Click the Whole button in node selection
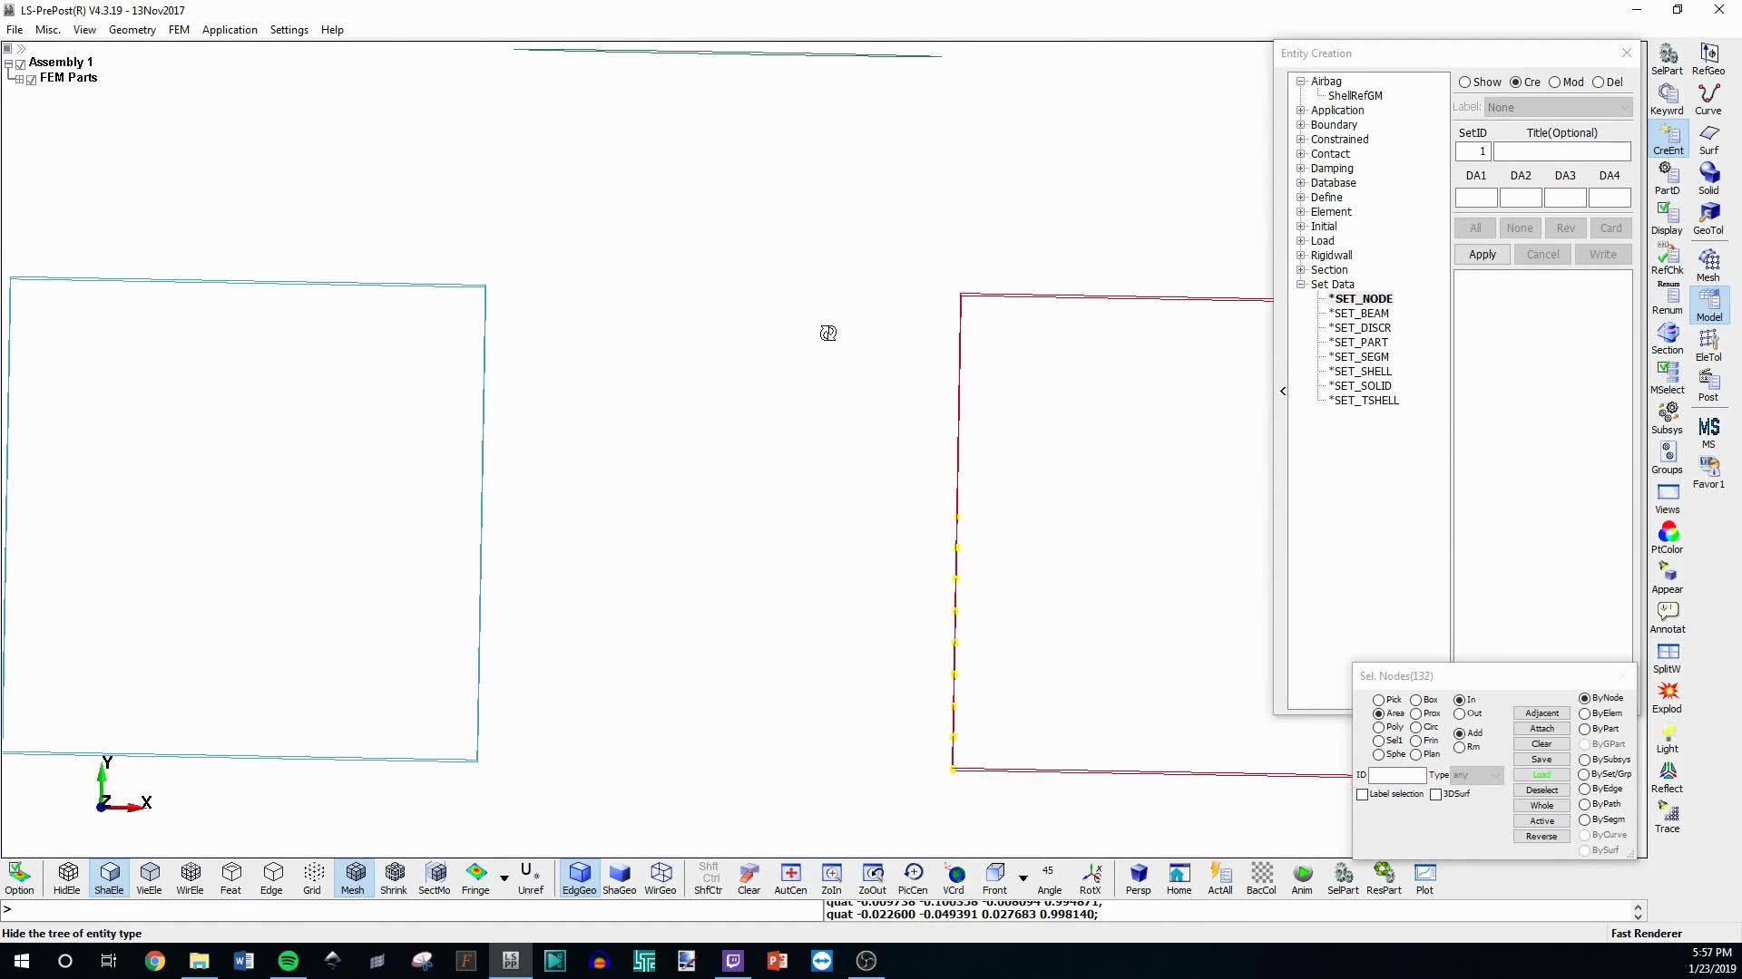This screenshot has width=1742, height=979. (x=1541, y=805)
